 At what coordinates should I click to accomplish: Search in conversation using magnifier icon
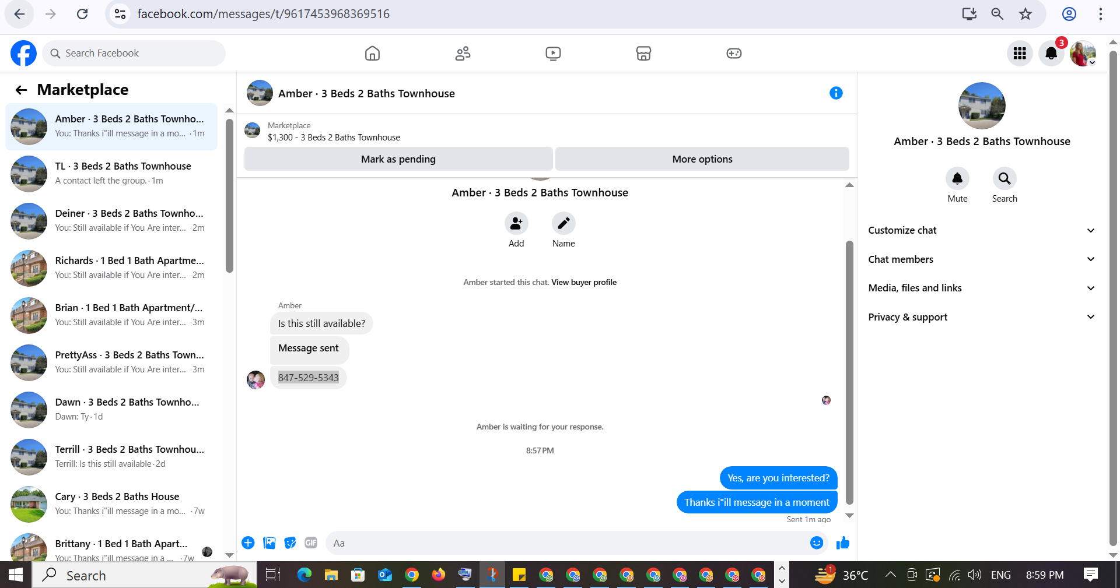point(1005,178)
